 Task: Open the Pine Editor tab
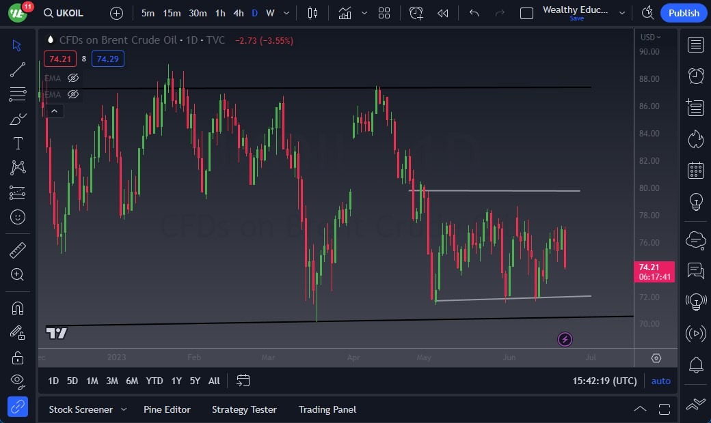[167, 409]
